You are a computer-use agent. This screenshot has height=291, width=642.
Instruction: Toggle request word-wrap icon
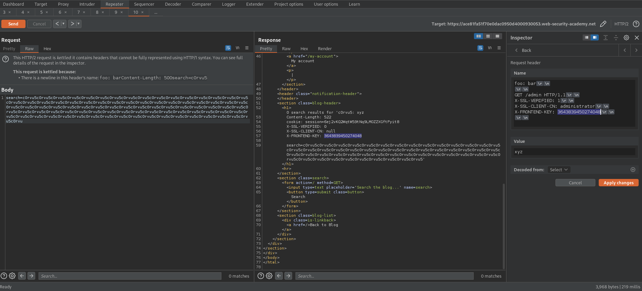(228, 48)
